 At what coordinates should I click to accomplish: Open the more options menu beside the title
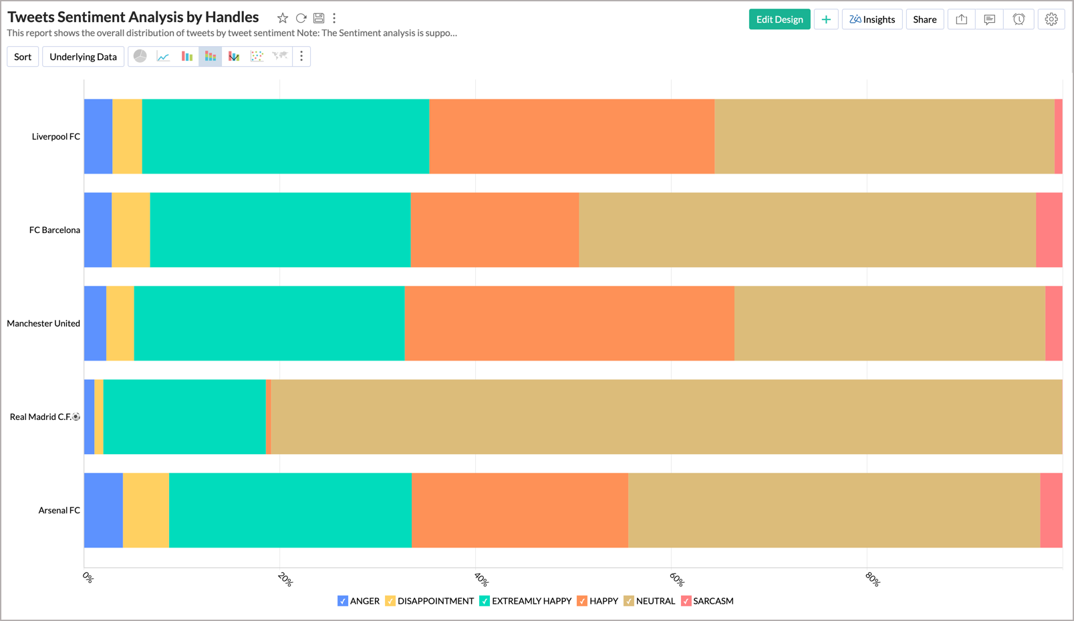[x=334, y=18]
